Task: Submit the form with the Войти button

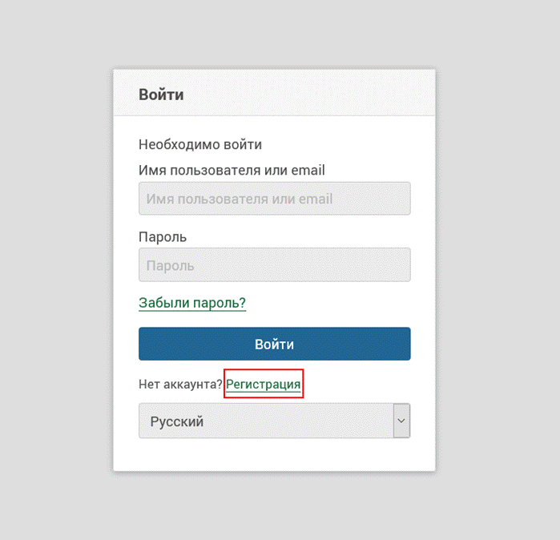Action: [274, 344]
